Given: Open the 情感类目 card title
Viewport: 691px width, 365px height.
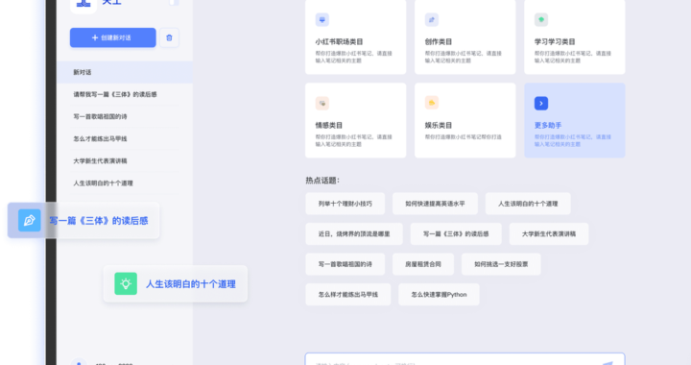Looking at the screenshot, I should click(x=329, y=126).
